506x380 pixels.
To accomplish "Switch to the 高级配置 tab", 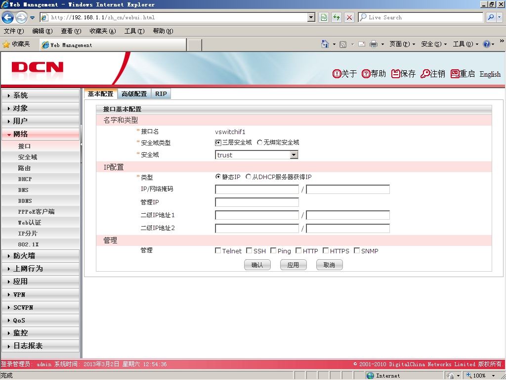I will click(x=134, y=94).
